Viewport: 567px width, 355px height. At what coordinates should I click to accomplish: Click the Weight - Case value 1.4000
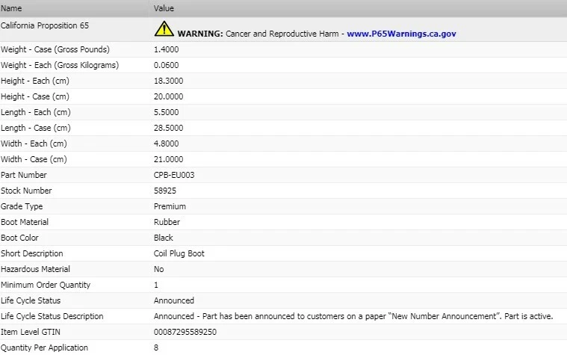pyautogui.click(x=166, y=49)
